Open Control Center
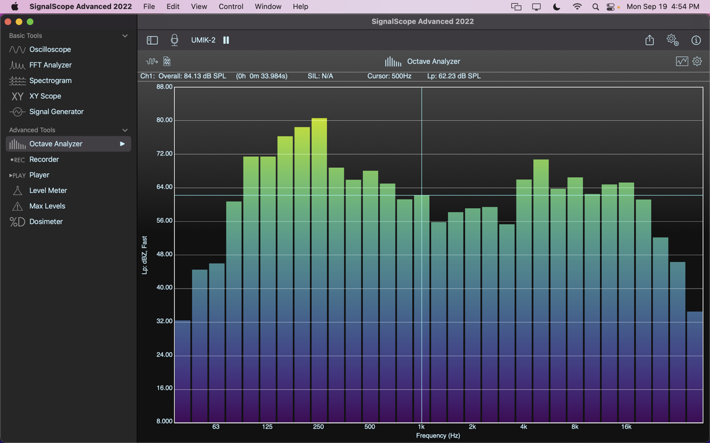Screen dimensions: 710x443 tap(611, 7)
